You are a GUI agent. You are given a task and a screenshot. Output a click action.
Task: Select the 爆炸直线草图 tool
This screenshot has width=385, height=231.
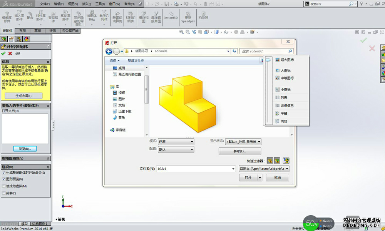pyautogui.click(x=156, y=18)
